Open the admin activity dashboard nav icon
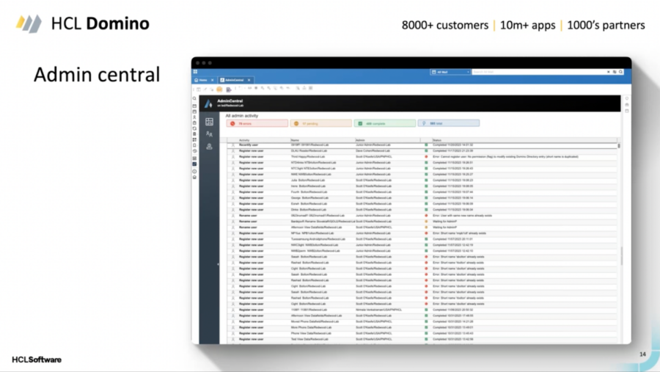660x372 pixels. pos(209,122)
